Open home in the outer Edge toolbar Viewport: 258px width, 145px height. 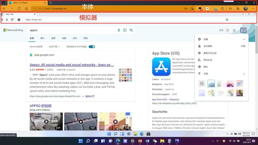(x=26, y=9)
